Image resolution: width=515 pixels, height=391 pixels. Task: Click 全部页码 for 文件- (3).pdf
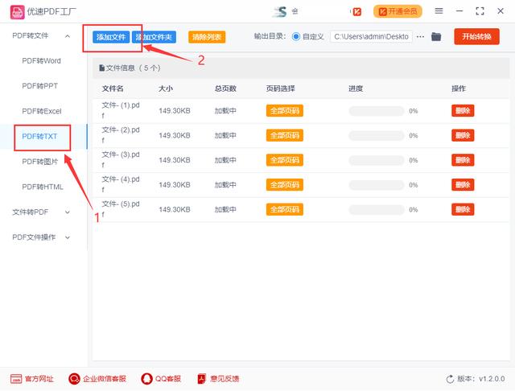pyautogui.click(x=285, y=160)
